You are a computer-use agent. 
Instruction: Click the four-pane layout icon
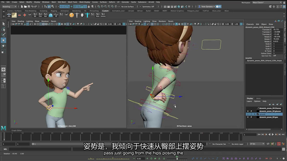click(x=3, y=75)
